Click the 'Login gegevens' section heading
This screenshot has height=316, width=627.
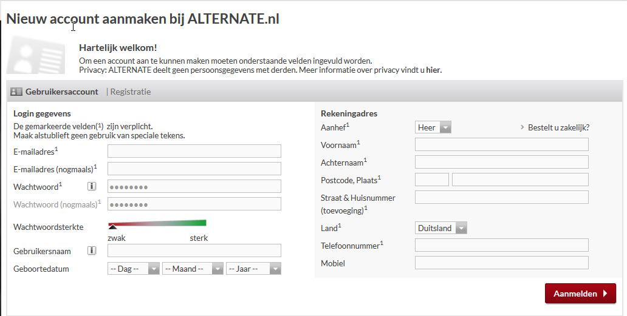tap(42, 113)
